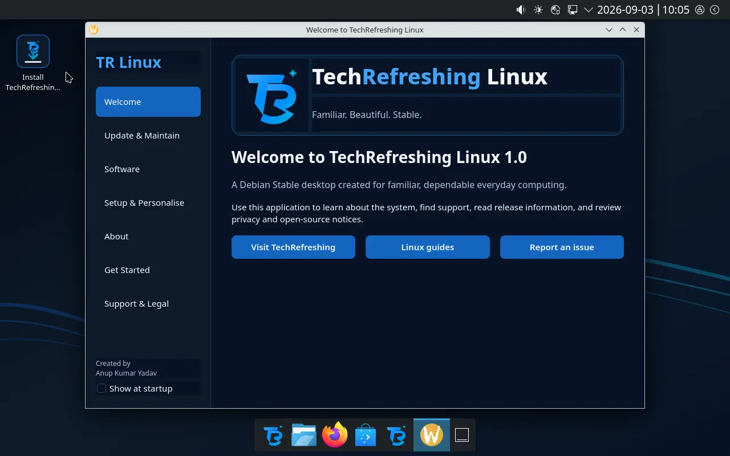
Task: Click the Visit TechRefreshing button
Action: (293, 247)
